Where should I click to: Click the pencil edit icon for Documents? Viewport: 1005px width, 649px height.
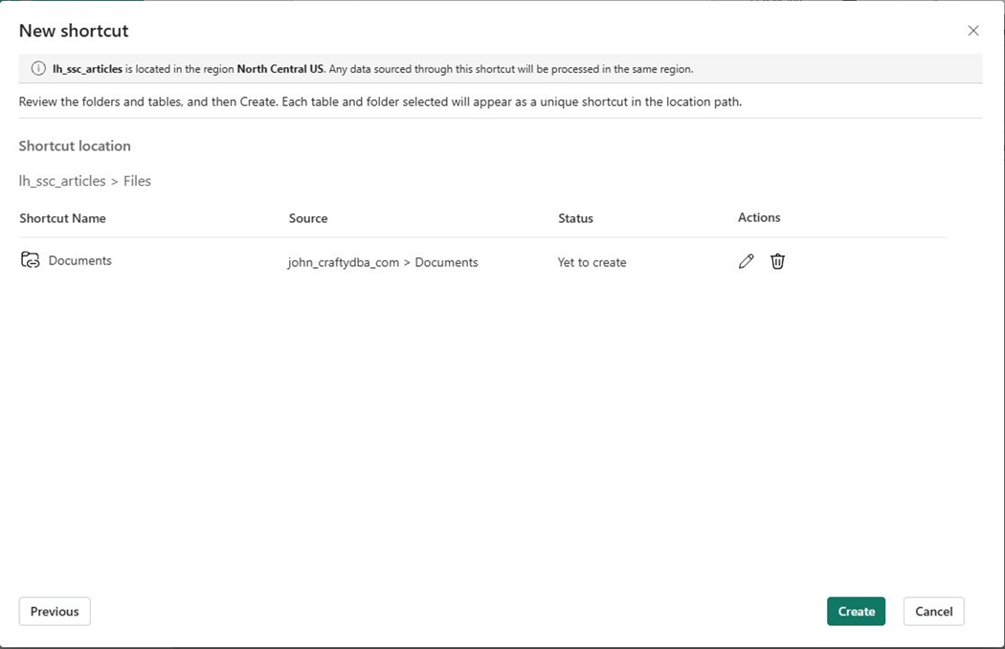point(747,261)
